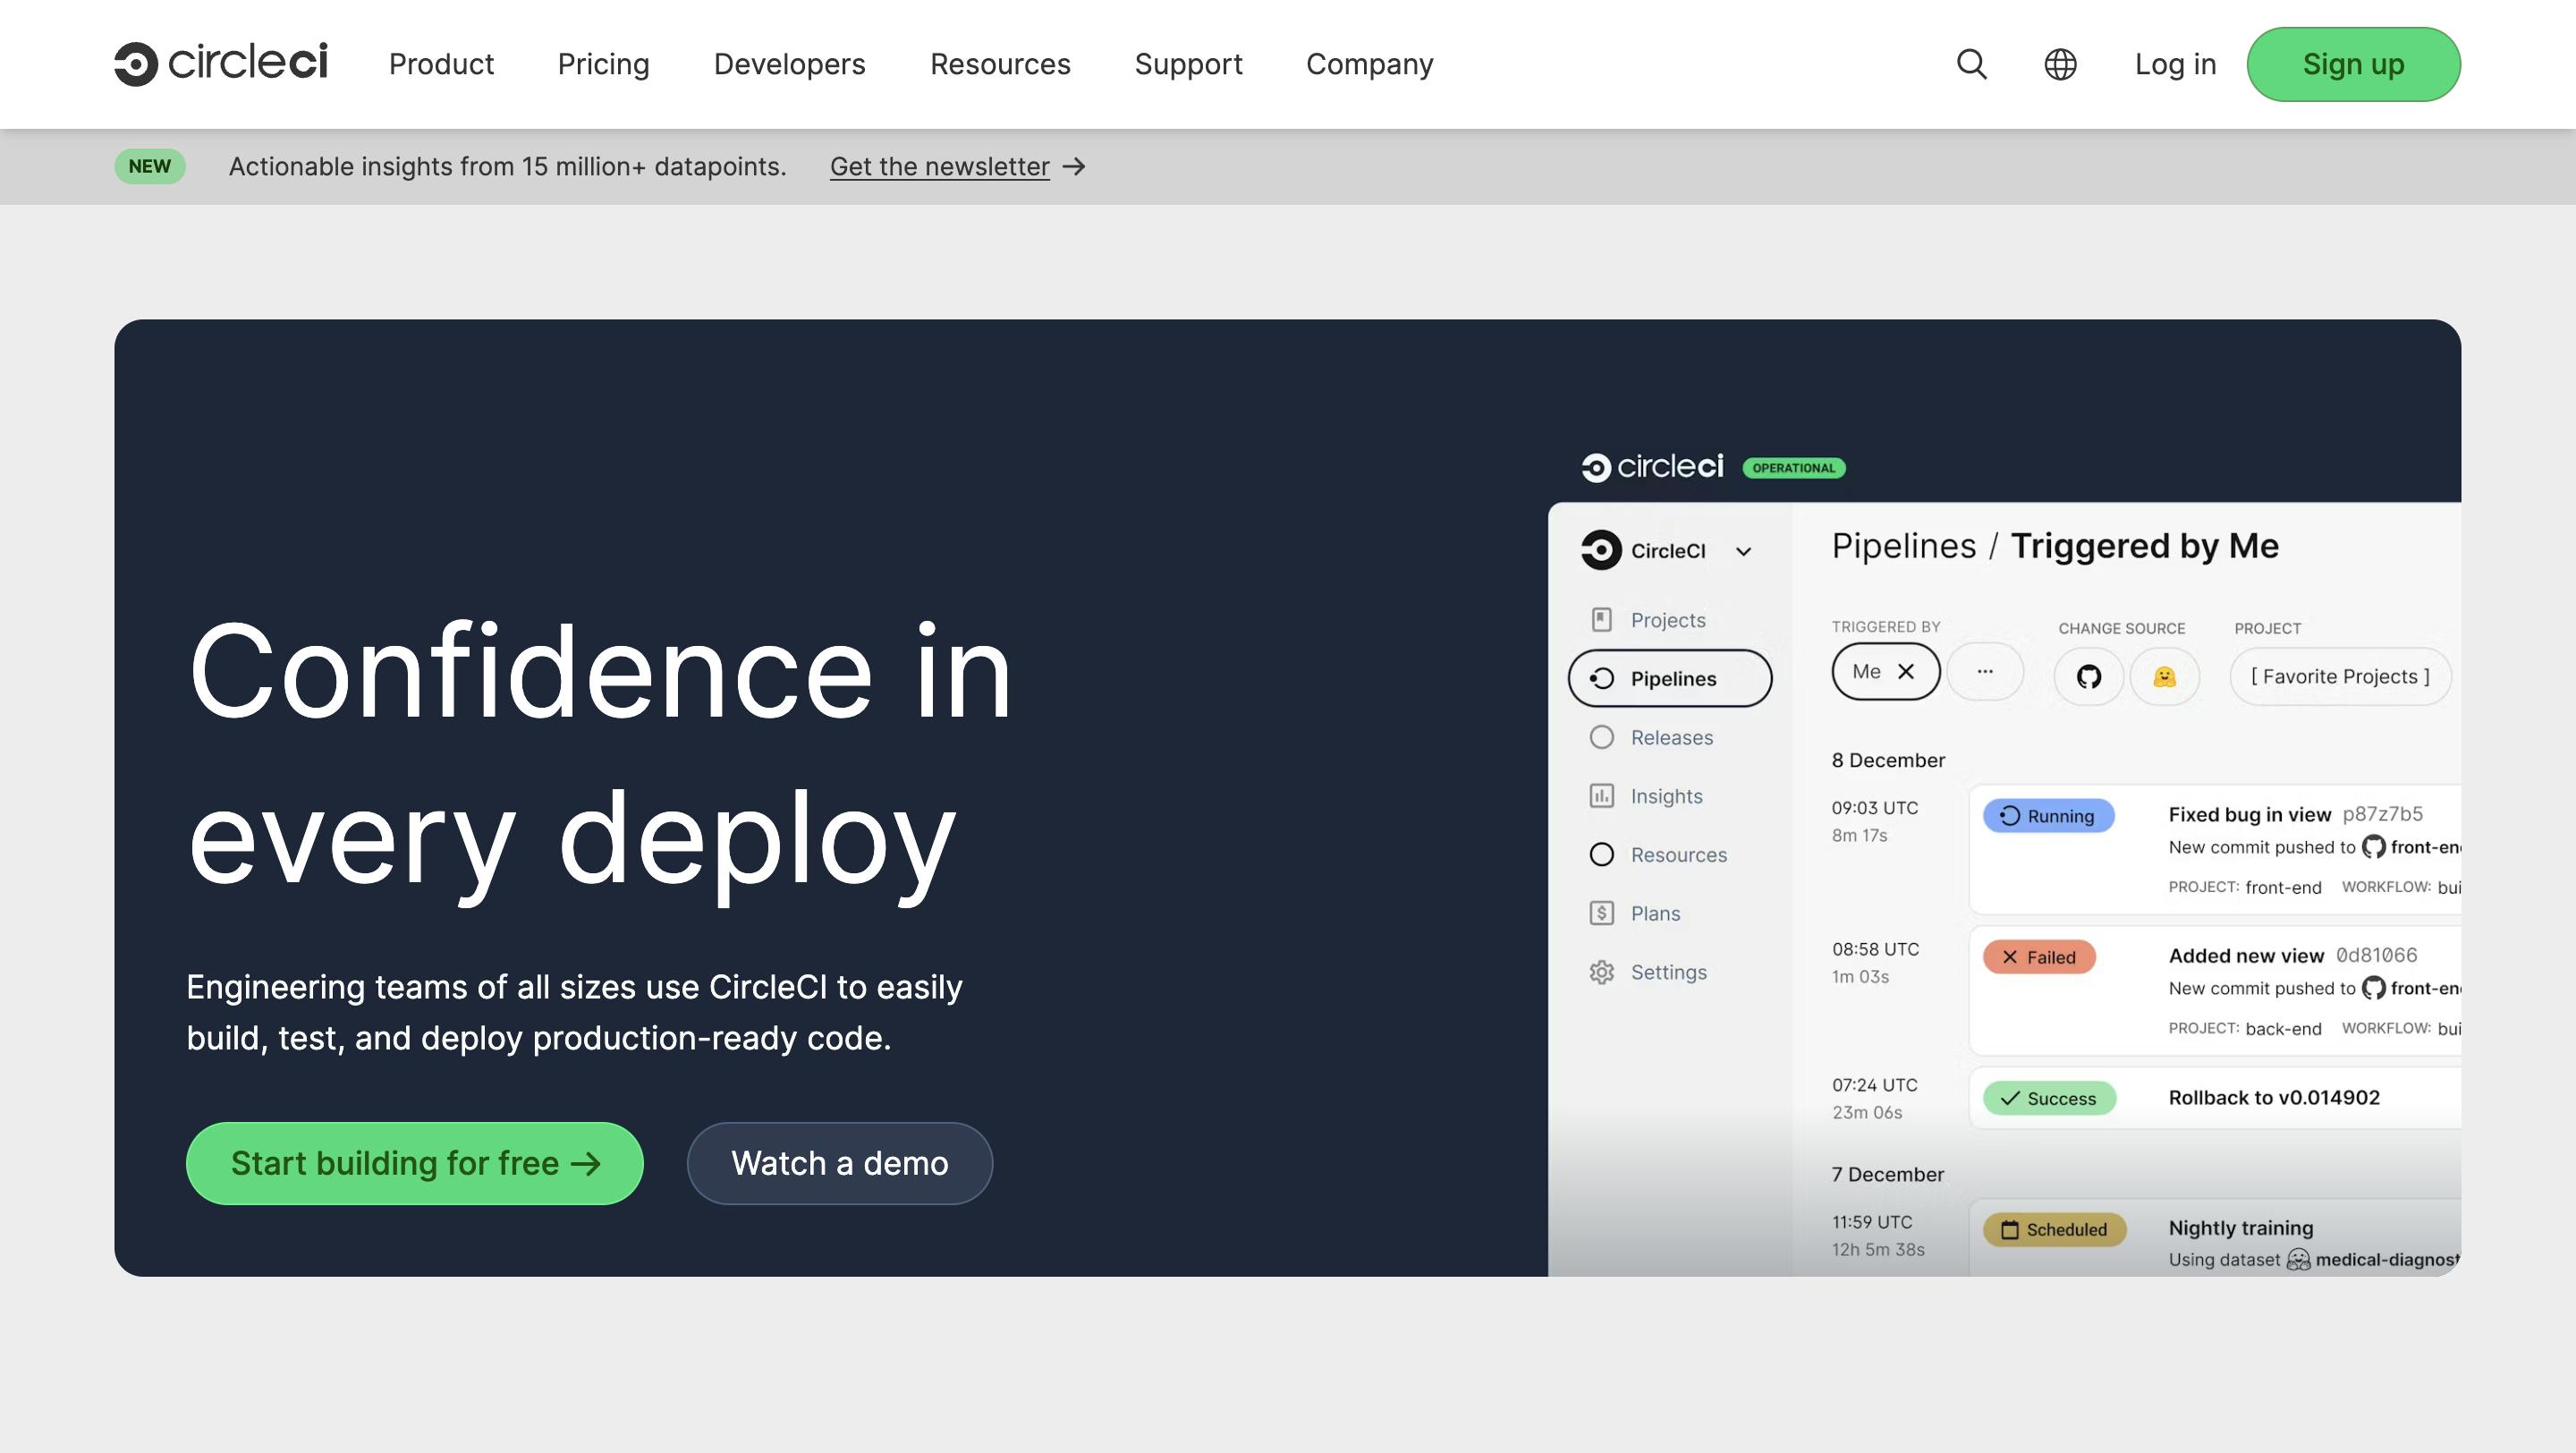
Task: Click the '7 December' date heading
Action: tap(1887, 1174)
